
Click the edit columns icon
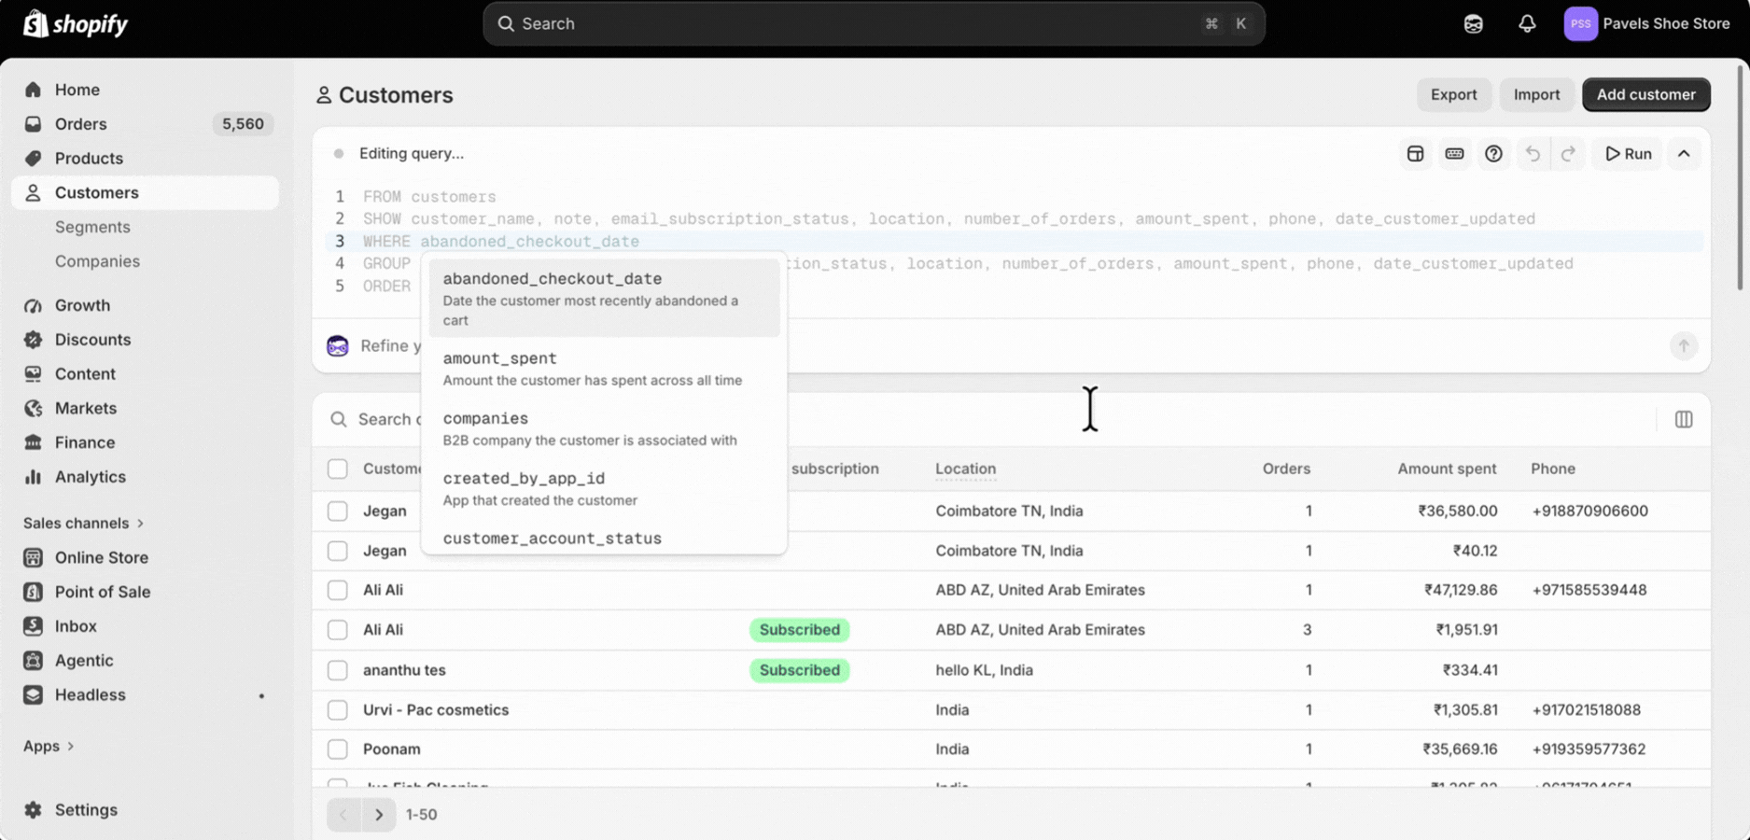1684,420
